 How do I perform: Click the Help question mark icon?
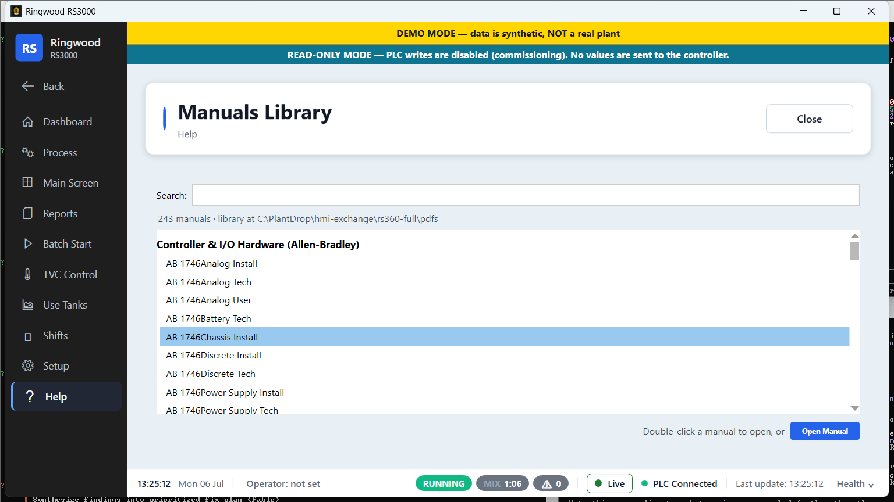click(30, 397)
